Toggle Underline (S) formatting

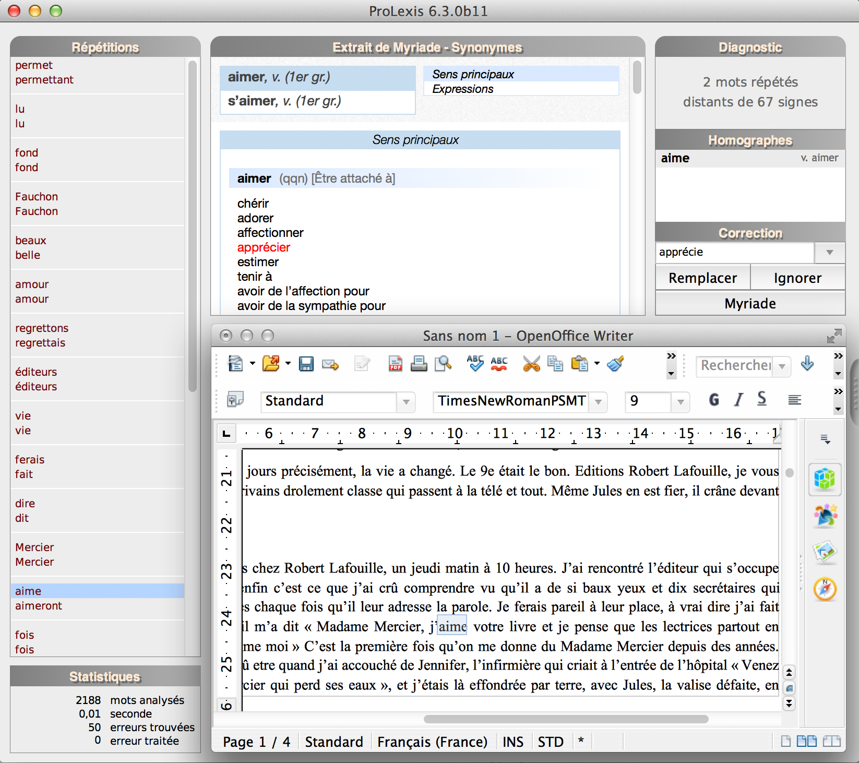pos(762,400)
